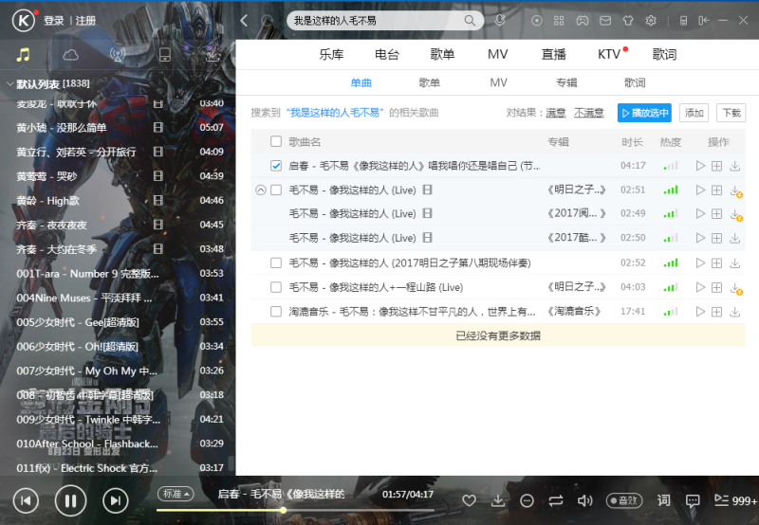Download the currently playing song
759x525 pixels.
click(x=497, y=500)
